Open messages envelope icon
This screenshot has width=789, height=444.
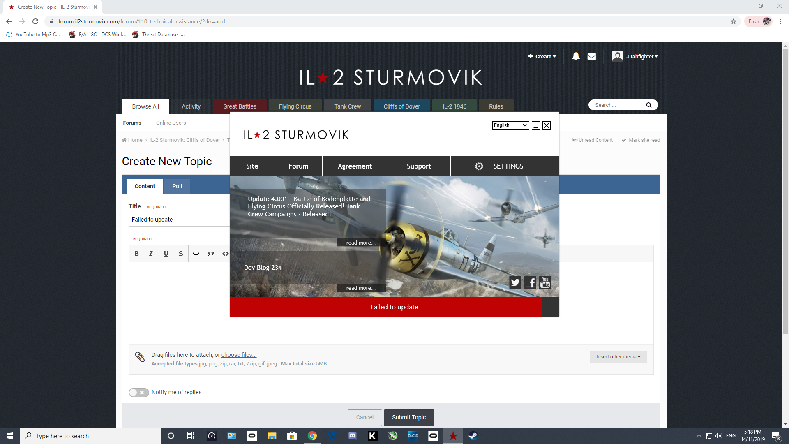click(x=592, y=56)
